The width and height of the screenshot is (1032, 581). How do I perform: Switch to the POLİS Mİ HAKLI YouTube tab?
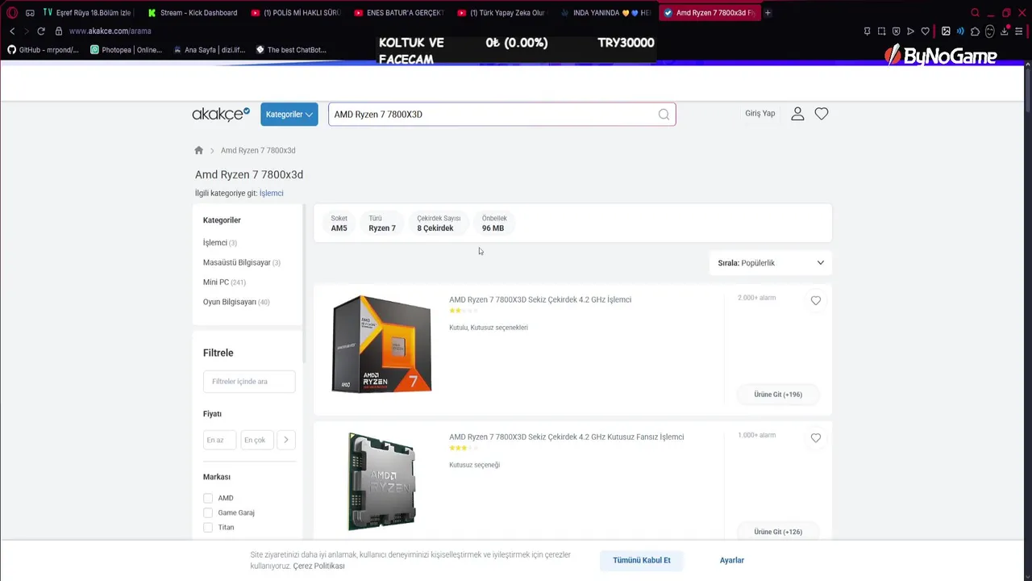coord(296,13)
